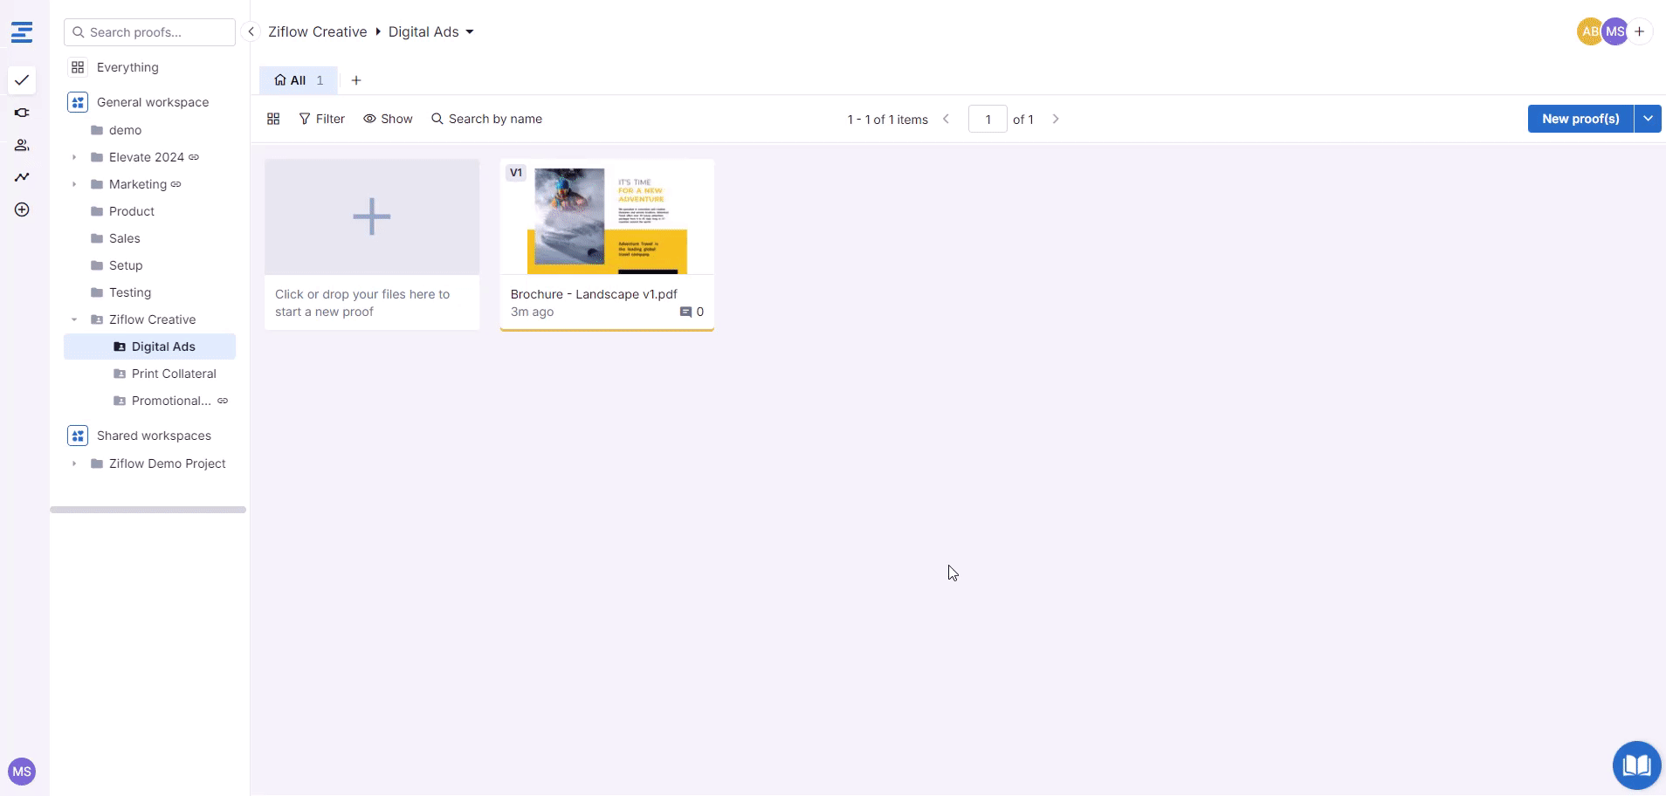Click the horizontal scrollbar under folder list
This screenshot has height=796, width=1666.
click(148, 510)
